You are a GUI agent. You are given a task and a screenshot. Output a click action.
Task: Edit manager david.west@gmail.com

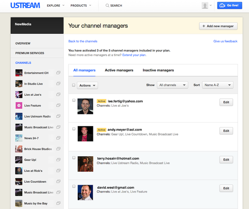226,188
